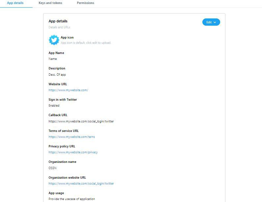The width and height of the screenshot is (262, 202).
Task: Follow the Terms of service URL link
Action: [x=72, y=137]
